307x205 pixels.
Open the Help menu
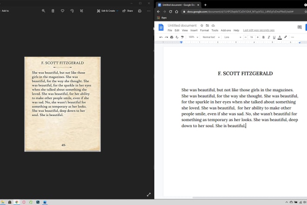point(236,30)
